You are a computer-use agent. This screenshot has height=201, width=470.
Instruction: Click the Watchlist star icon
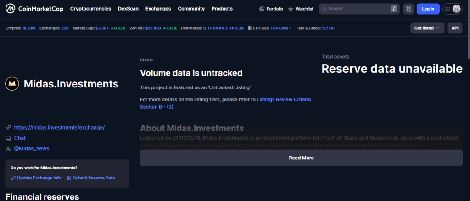pos(291,9)
